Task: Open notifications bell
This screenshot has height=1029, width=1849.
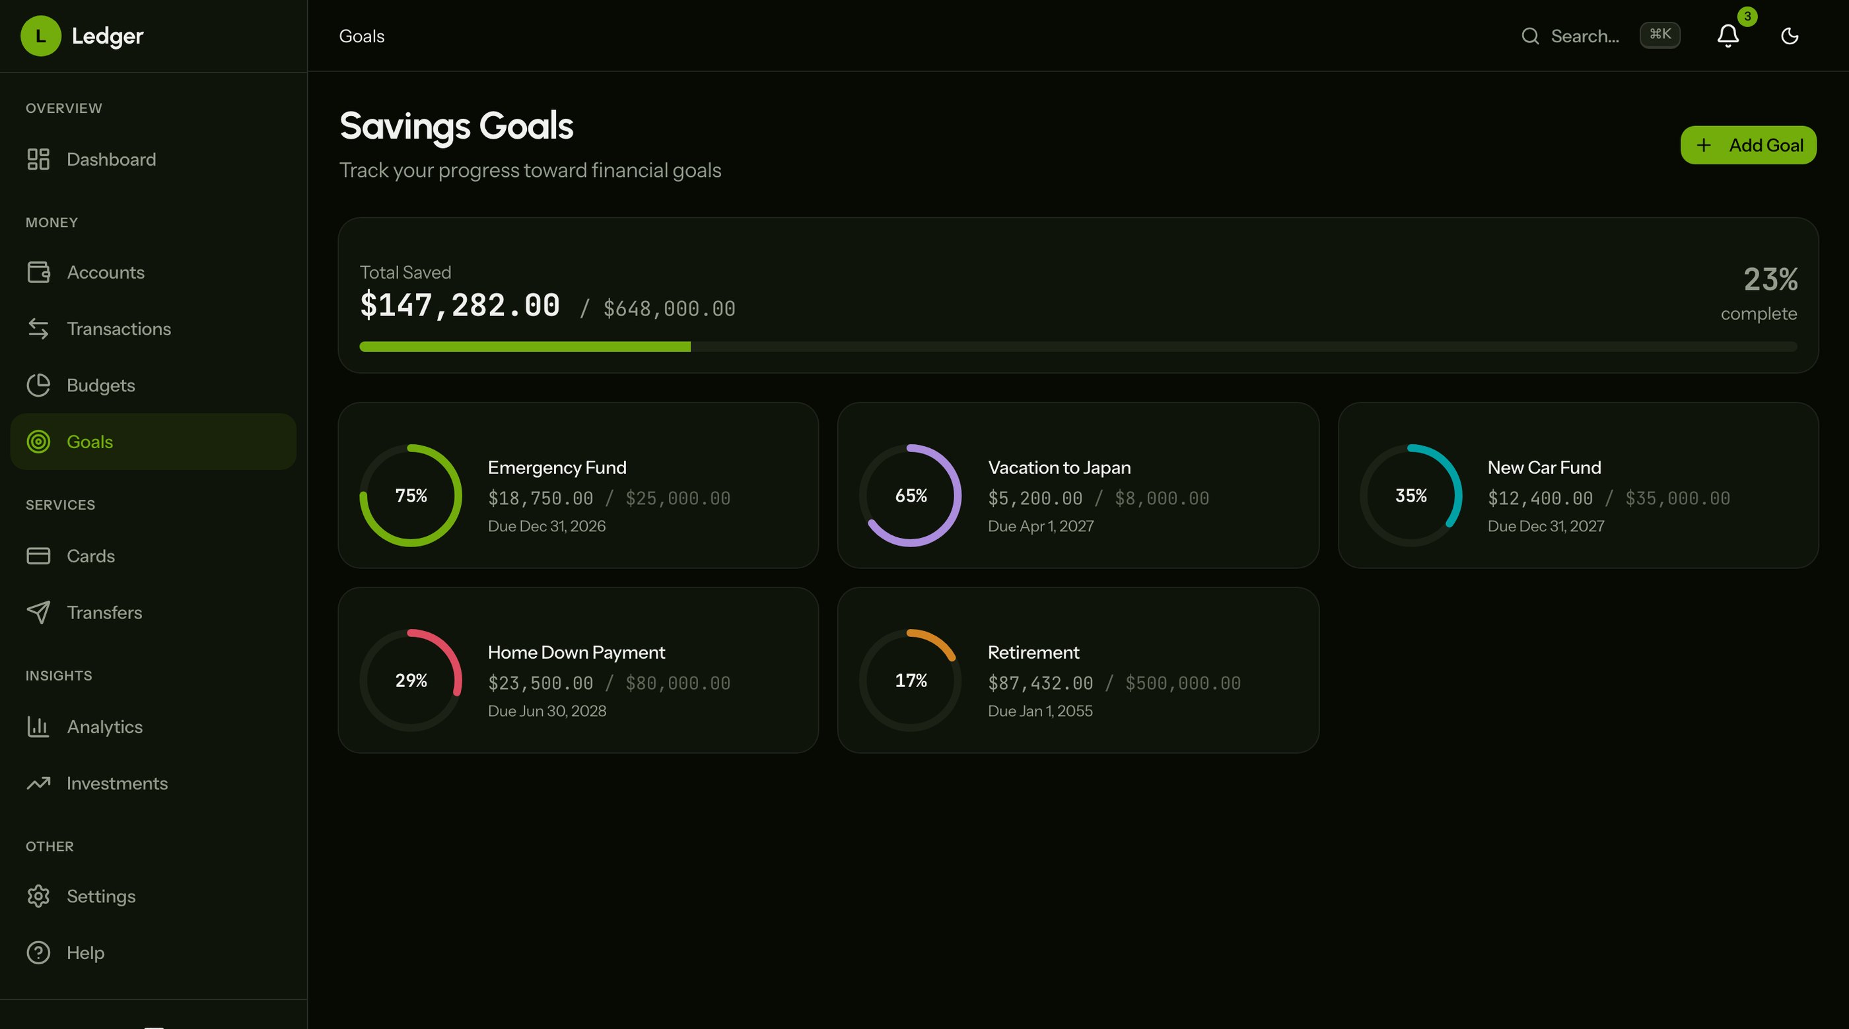Action: click(1727, 36)
